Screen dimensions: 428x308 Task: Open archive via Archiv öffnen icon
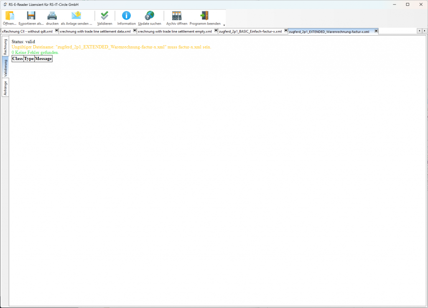click(x=177, y=16)
